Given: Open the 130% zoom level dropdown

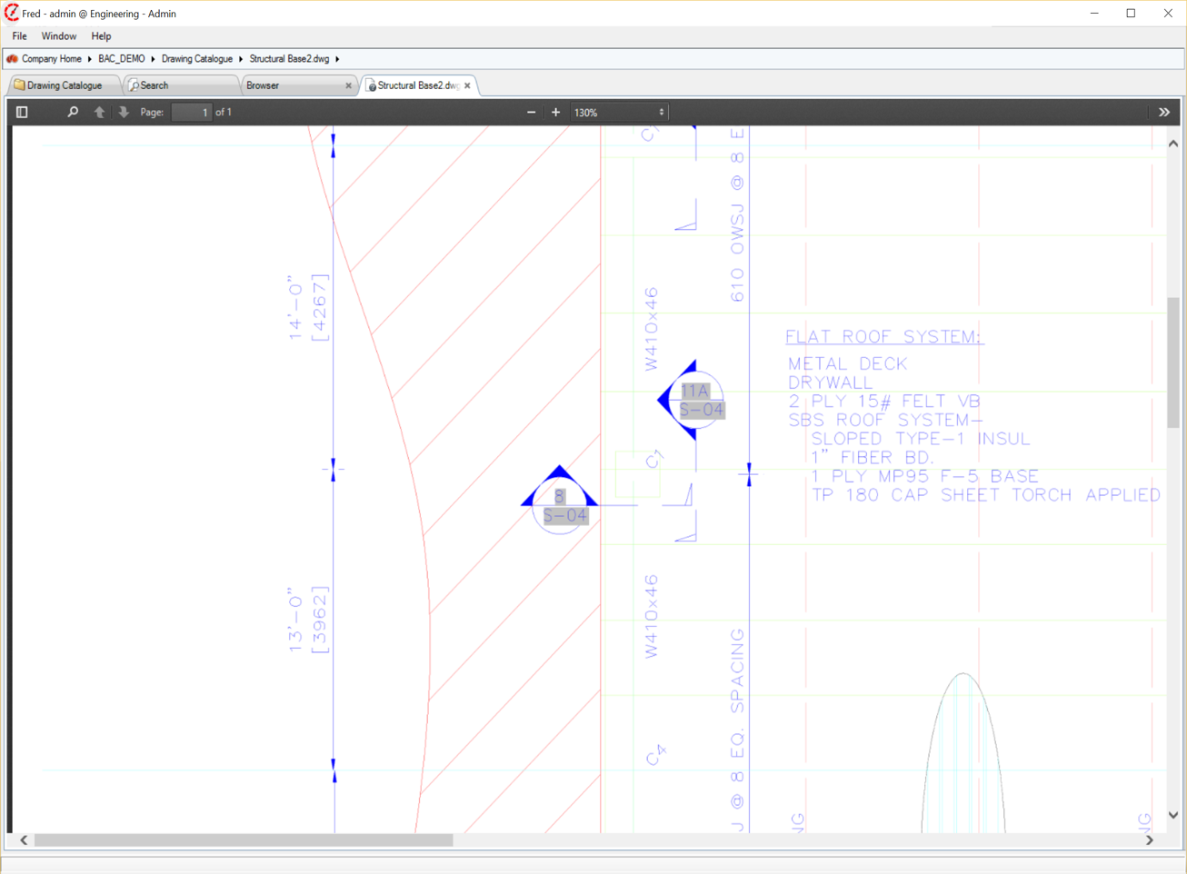Looking at the screenshot, I should (619, 113).
